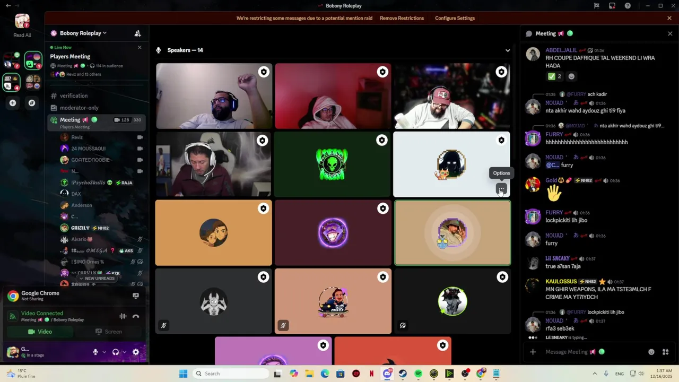
Task: Jump to NEW UNREADS indicator
Action: click(96, 279)
